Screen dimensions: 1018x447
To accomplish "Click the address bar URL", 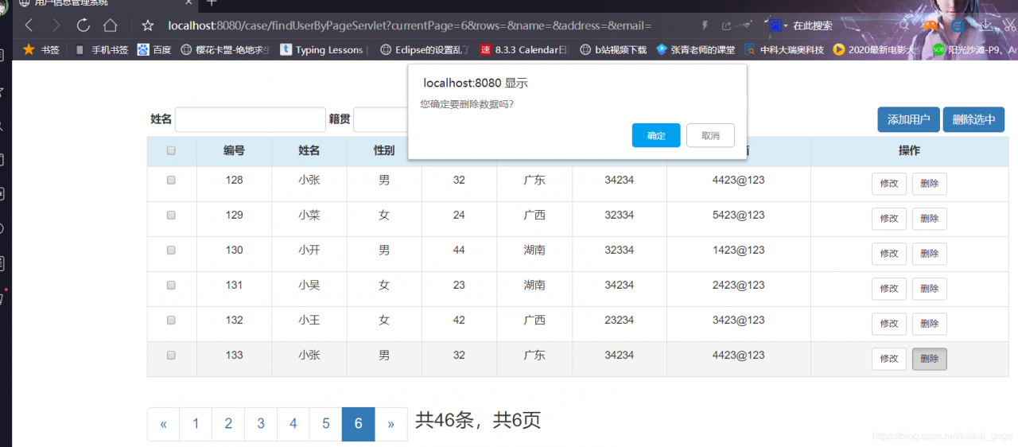I will (410, 25).
